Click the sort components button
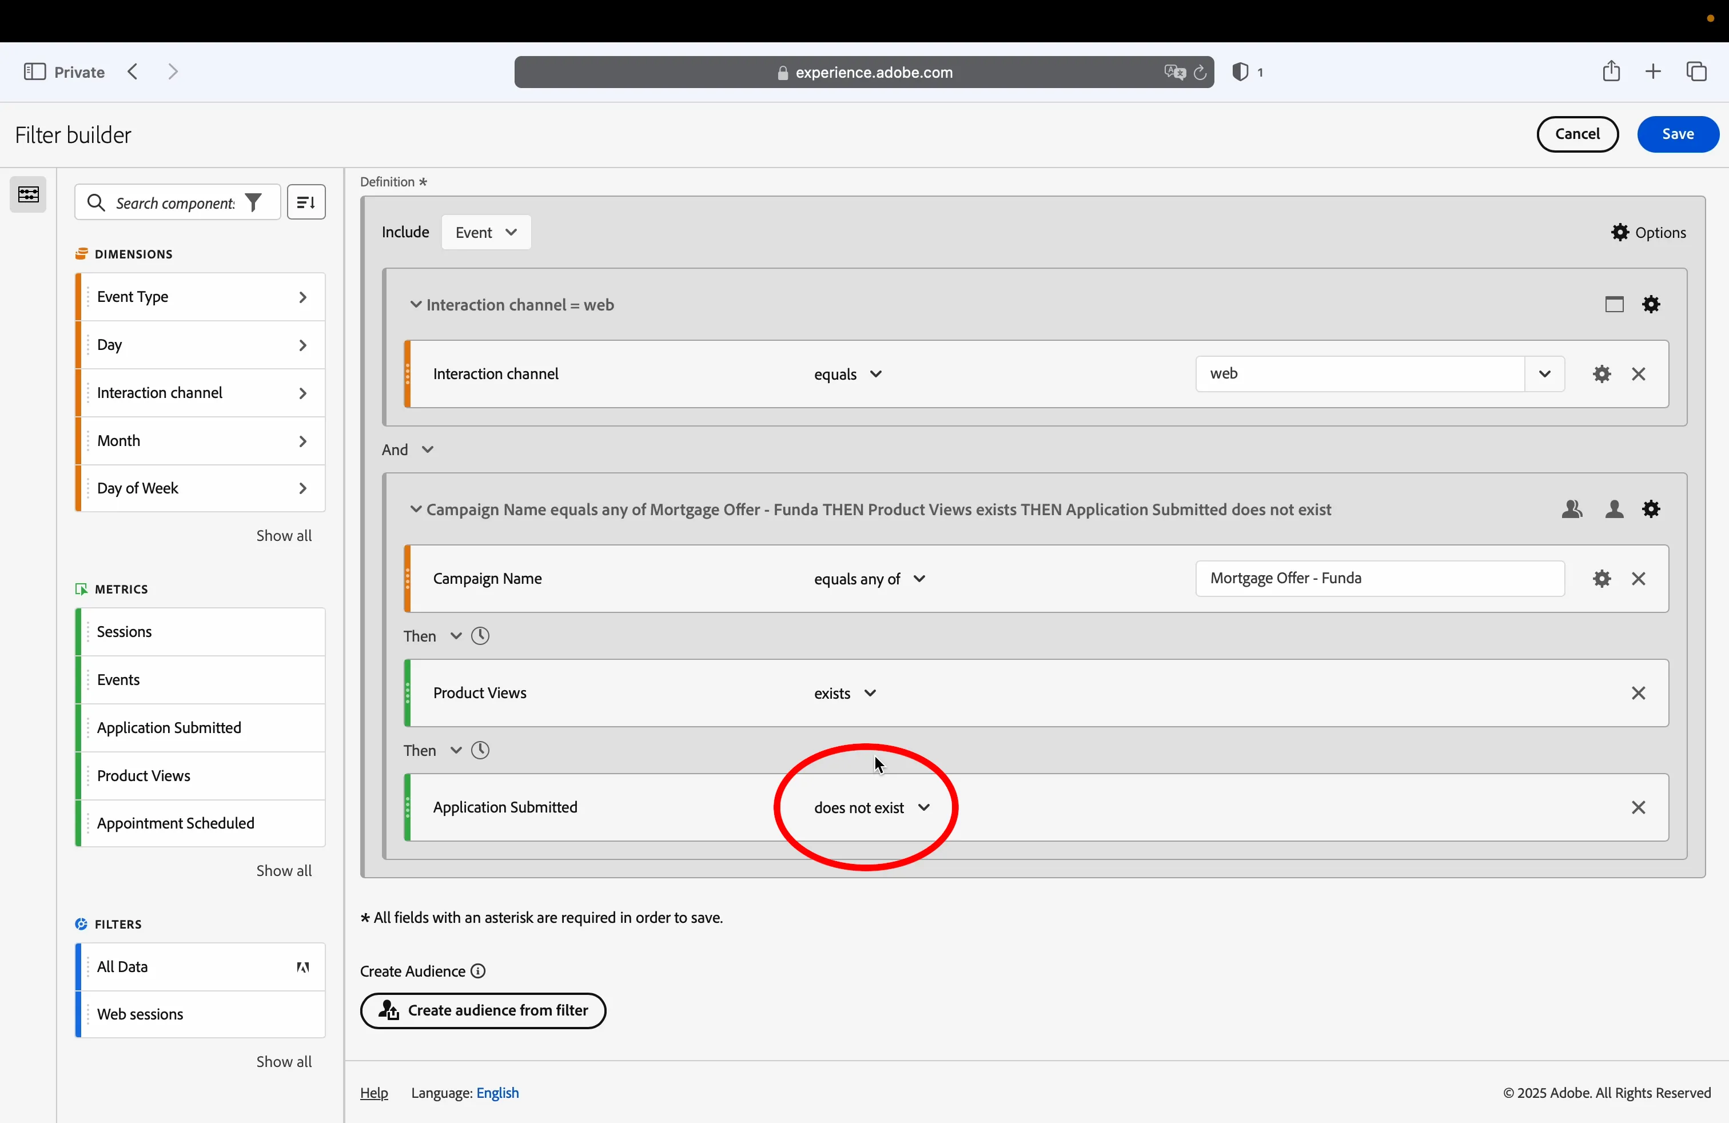This screenshot has width=1729, height=1123. point(306,202)
